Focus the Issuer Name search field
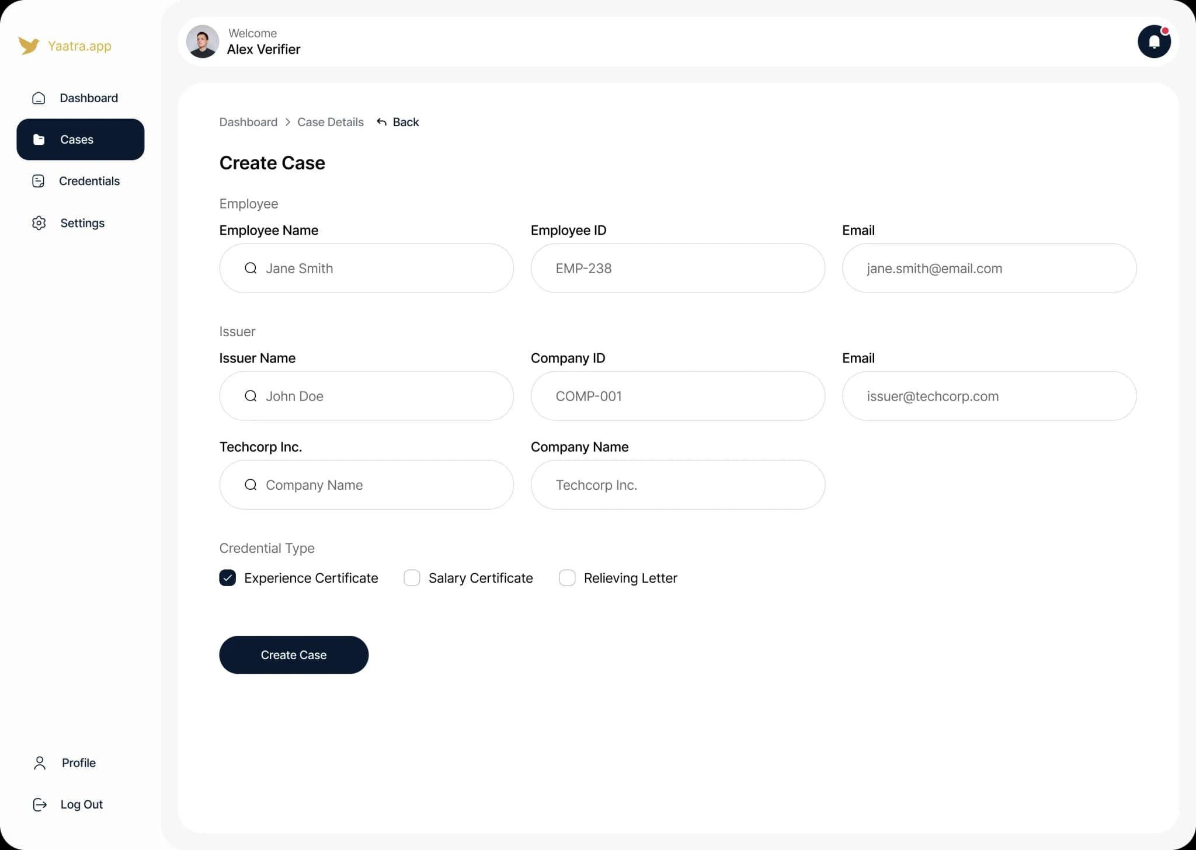The height and width of the screenshot is (850, 1196). [x=367, y=396]
